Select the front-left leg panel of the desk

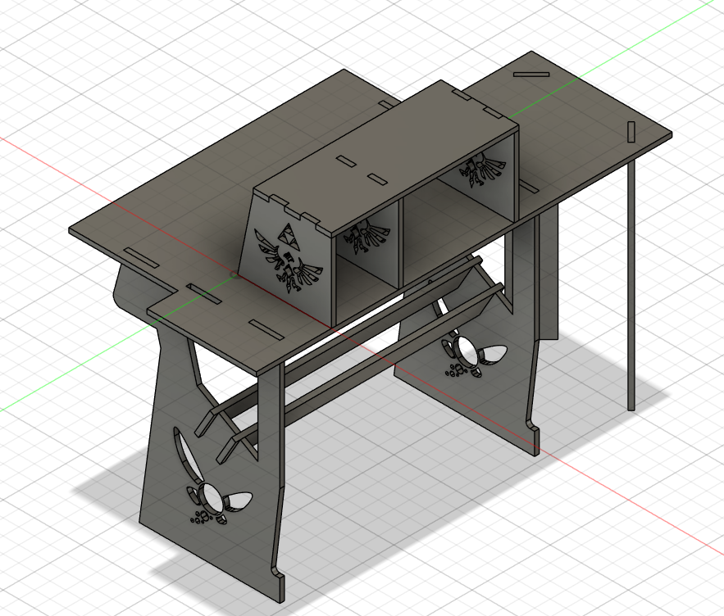pyautogui.click(x=212, y=466)
